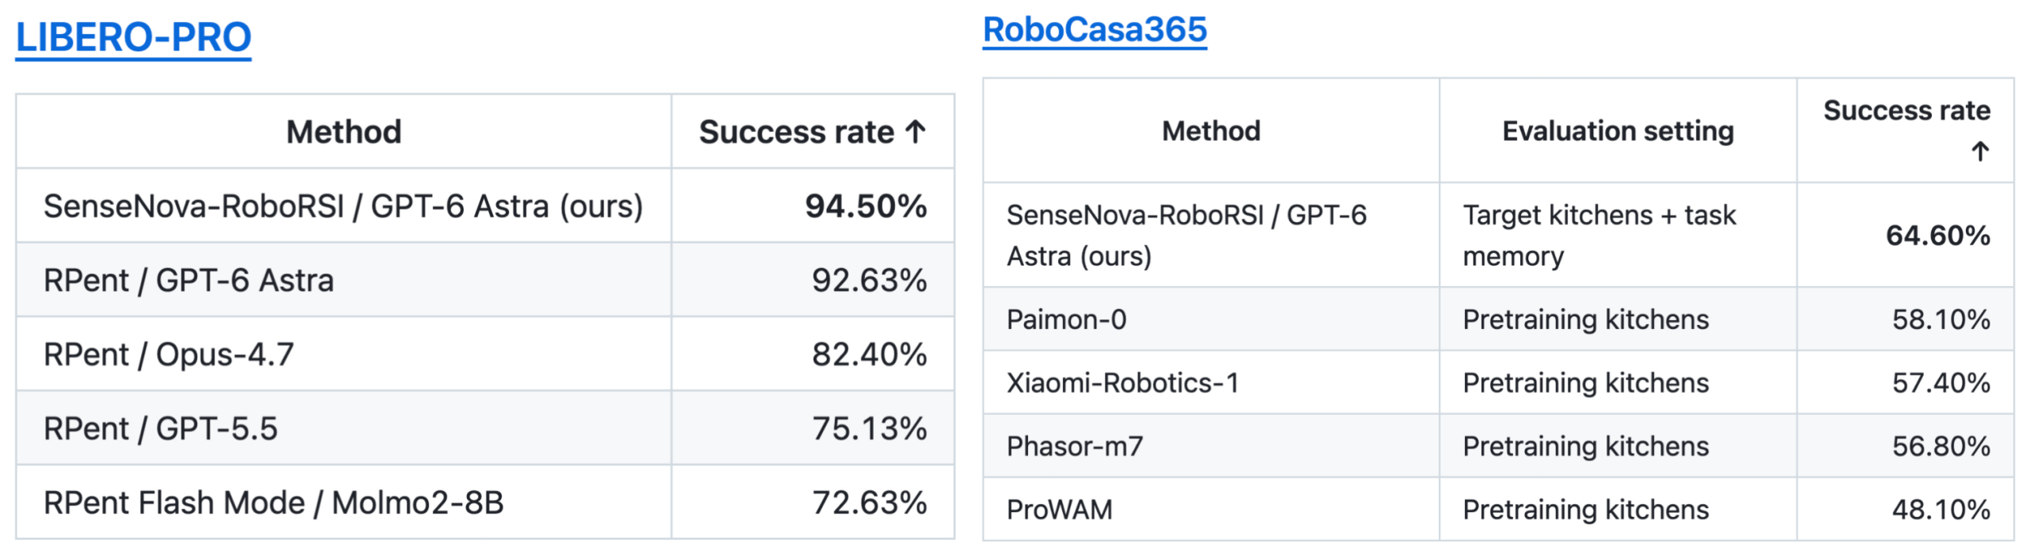Click the RPent / GPT-5.5 method cell
2026x551 pixels.
343,428
